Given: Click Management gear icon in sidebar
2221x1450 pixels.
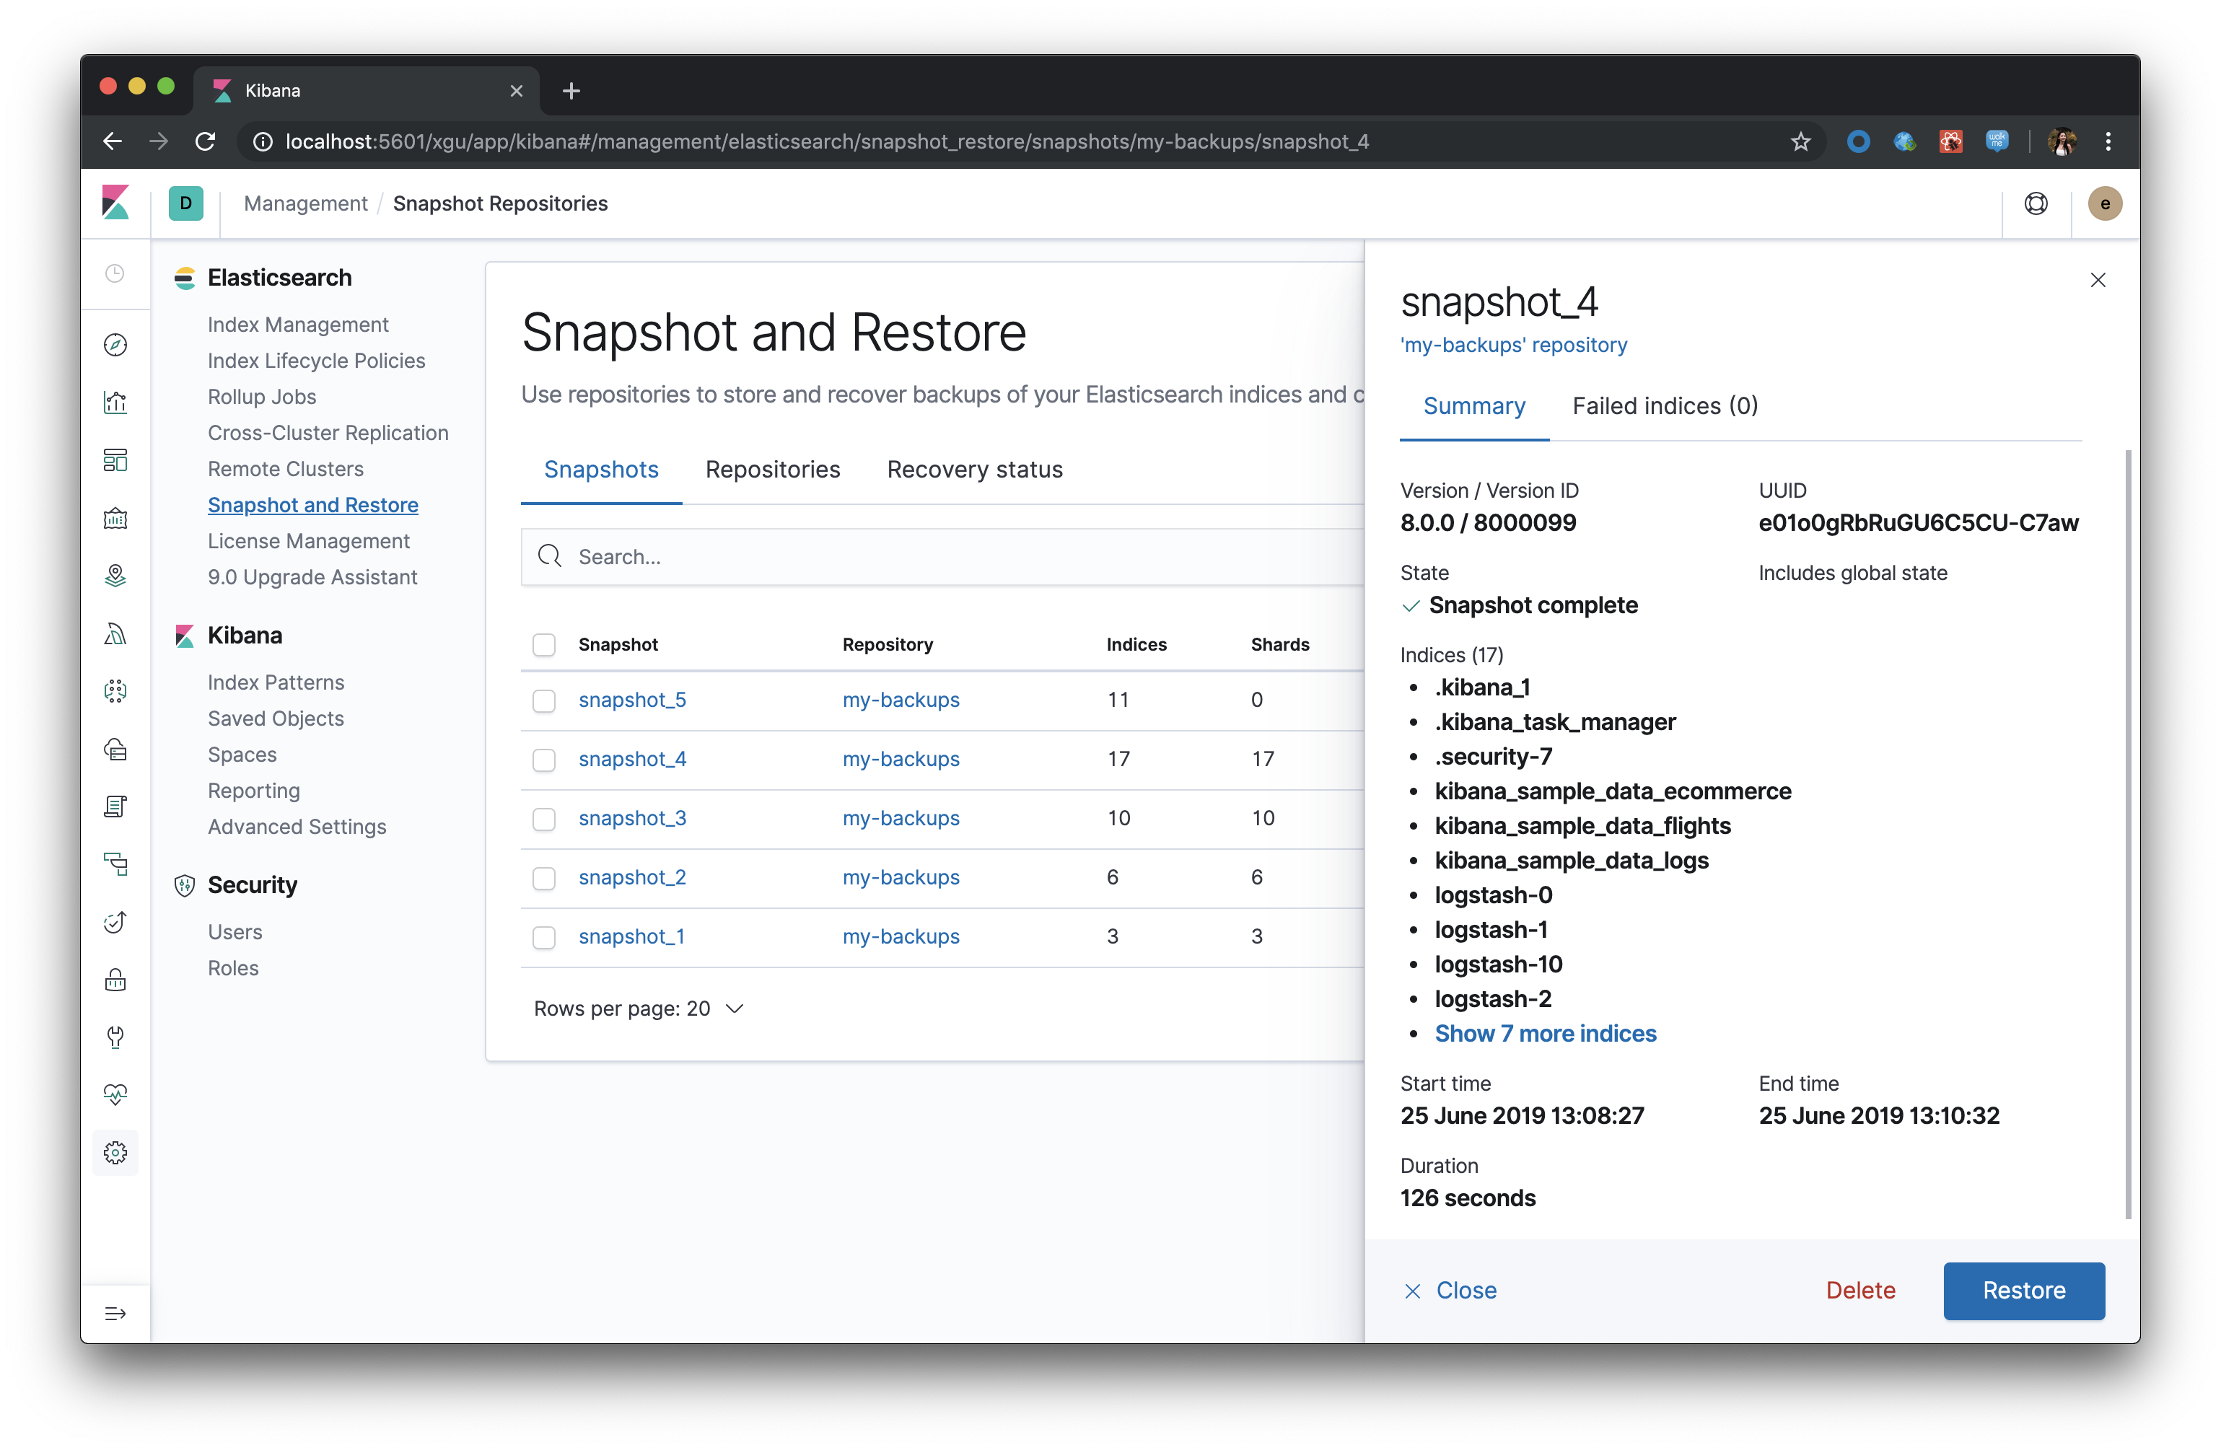Looking at the screenshot, I should [x=115, y=1152].
